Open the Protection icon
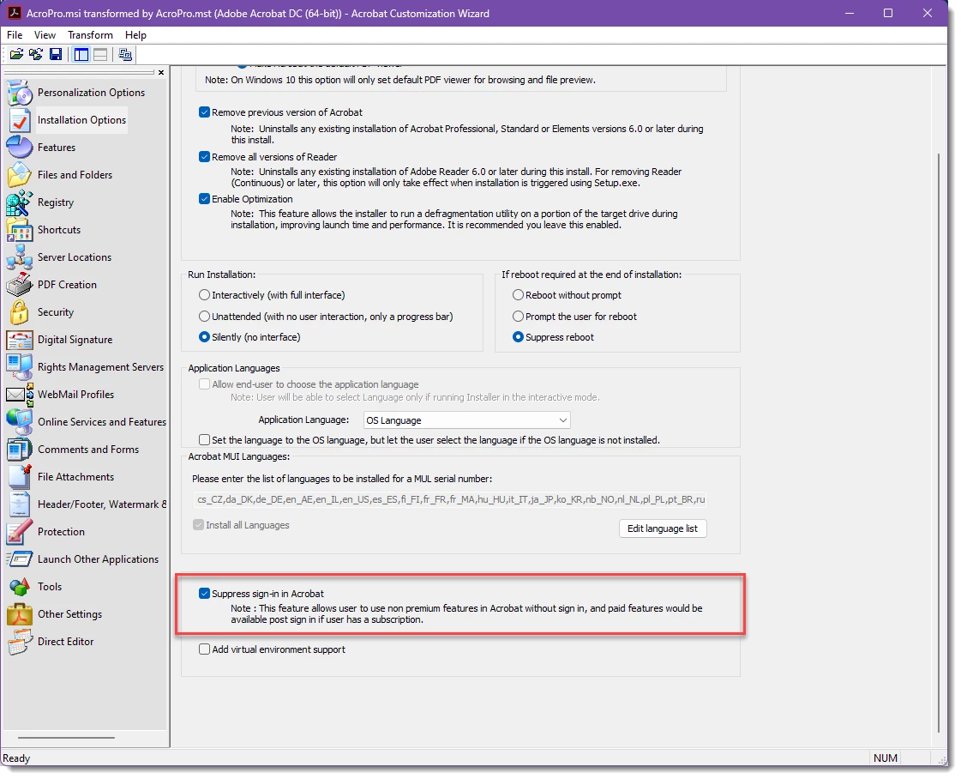961x779 pixels. point(20,532)
